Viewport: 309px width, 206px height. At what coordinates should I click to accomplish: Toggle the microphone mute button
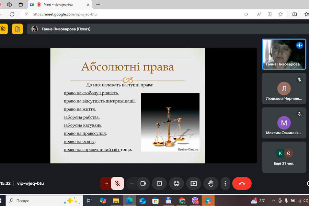click(117, 184)
